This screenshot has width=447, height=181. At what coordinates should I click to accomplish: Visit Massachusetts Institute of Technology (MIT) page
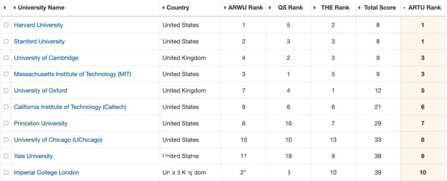coord(72,74)
